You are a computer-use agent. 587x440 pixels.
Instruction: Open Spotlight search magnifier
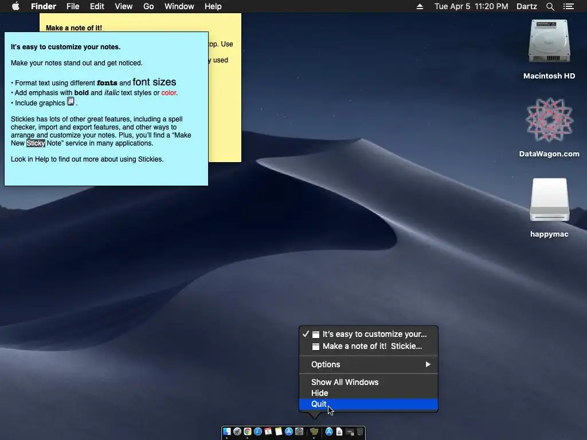[x=550, y=6]
